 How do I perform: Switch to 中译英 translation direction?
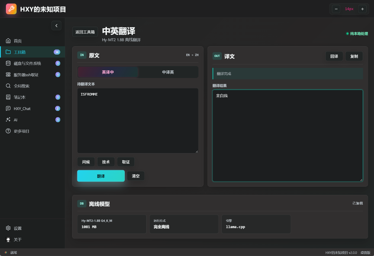(168, 72)
